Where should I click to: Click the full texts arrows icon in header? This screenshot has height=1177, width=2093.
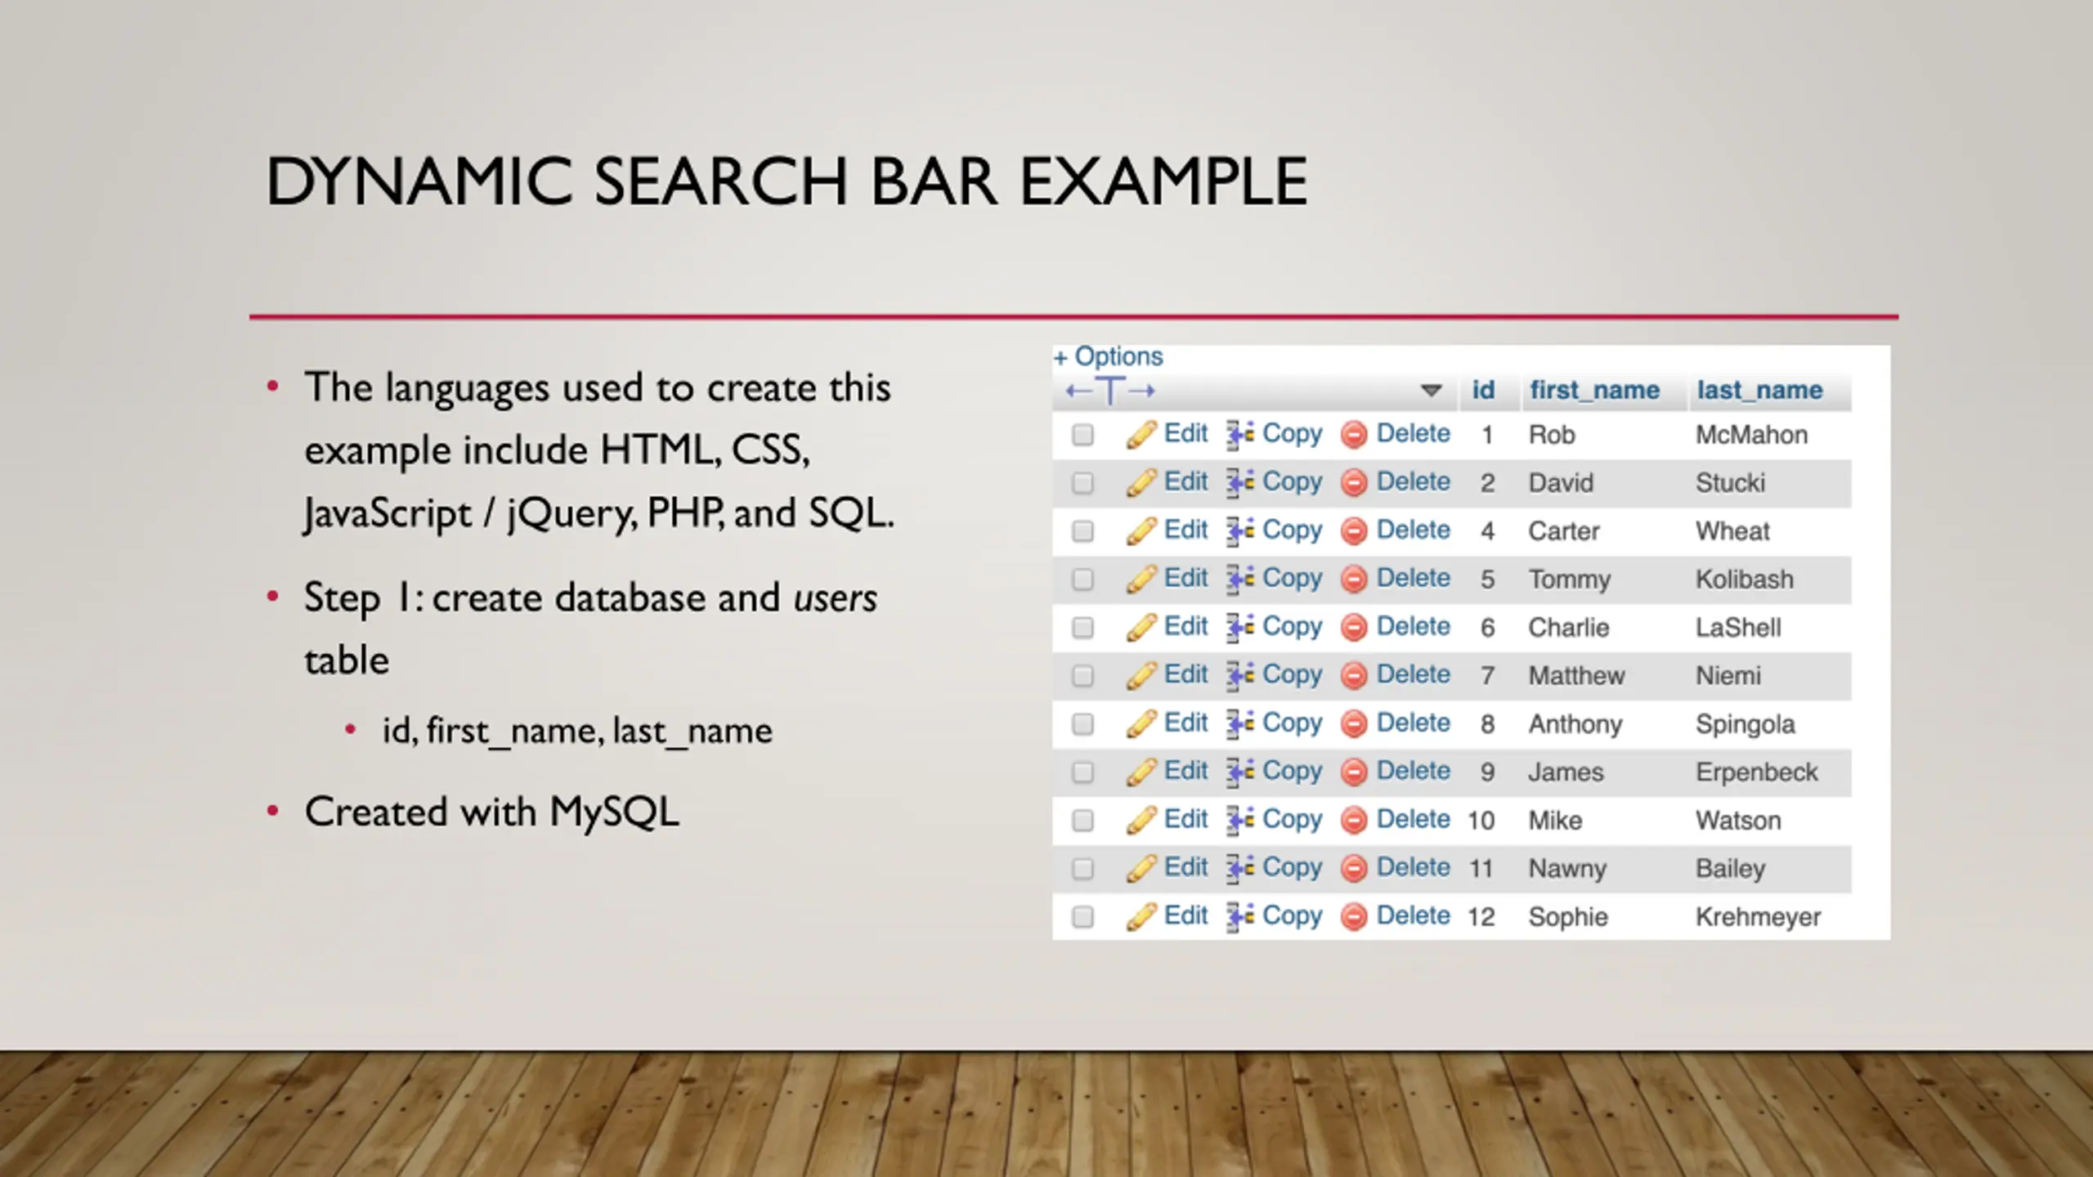point(1110,391)
